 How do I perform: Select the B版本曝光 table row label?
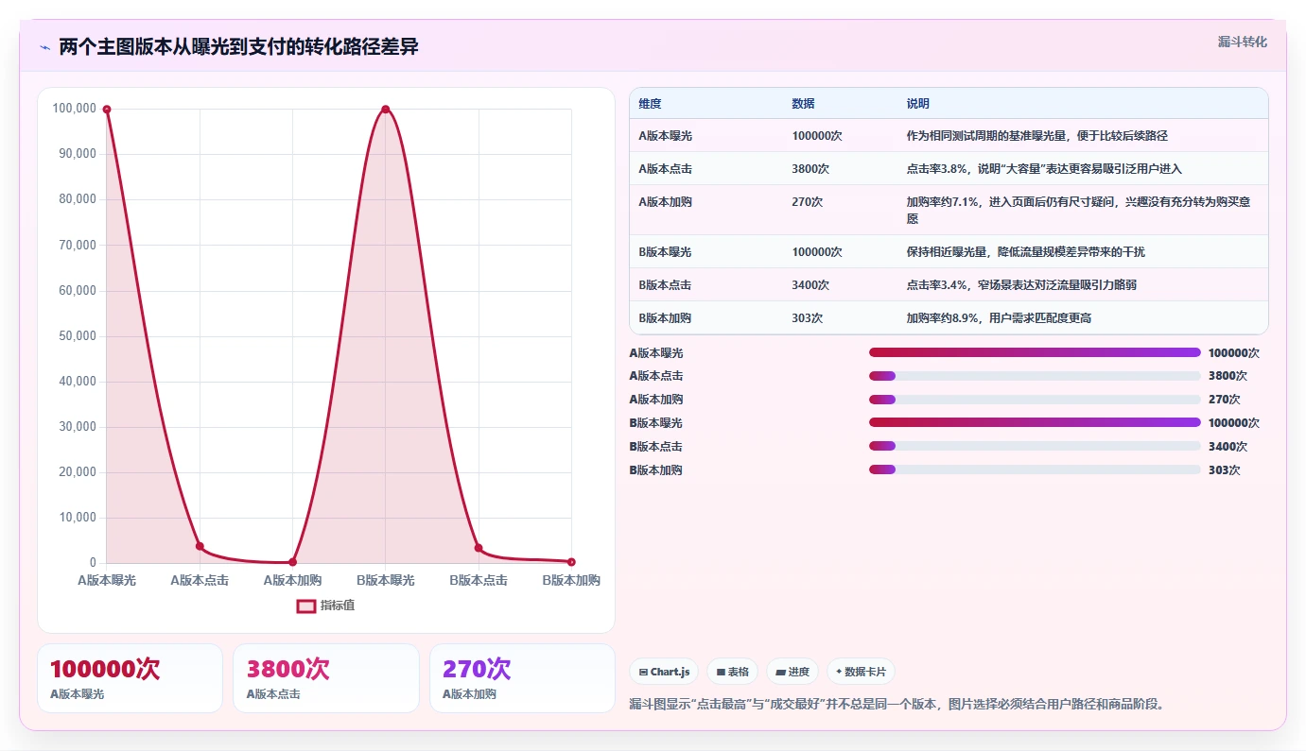point(665,252)
